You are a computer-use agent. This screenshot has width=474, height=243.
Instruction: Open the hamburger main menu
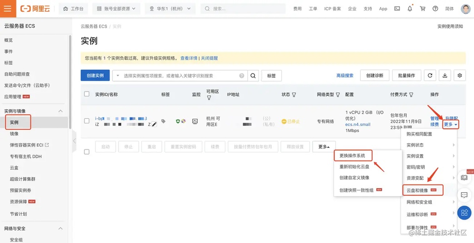[x=8, y=9]
